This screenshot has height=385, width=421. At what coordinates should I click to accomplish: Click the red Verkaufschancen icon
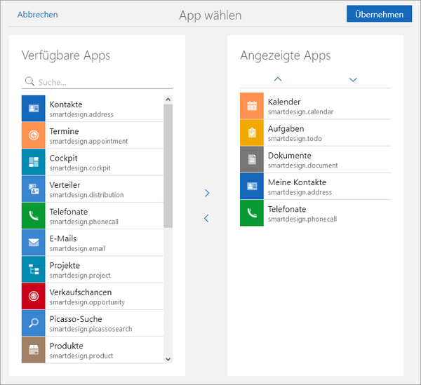tap(34, 296)
